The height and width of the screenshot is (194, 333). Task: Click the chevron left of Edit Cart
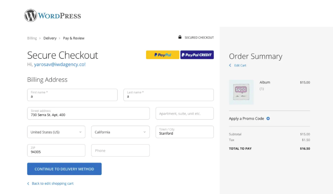pos(230,66)
